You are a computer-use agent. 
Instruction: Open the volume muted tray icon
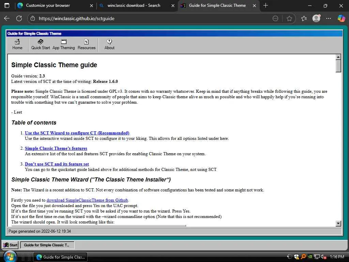(x=323, y=257)
